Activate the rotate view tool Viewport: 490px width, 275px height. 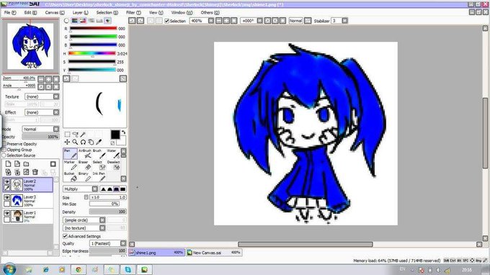click(83, 142)
